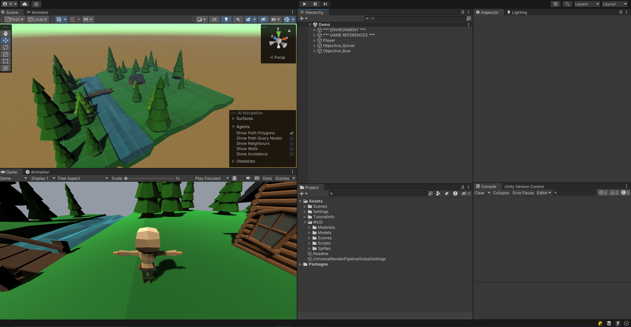
Task: Open Undo History icon
Action: point(556,4)
